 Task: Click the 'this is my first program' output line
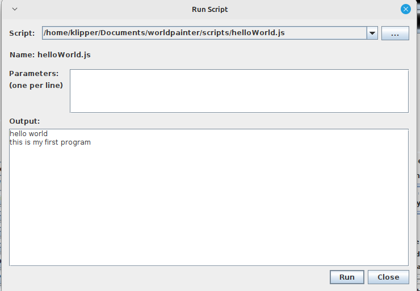(x=50, y=142)
